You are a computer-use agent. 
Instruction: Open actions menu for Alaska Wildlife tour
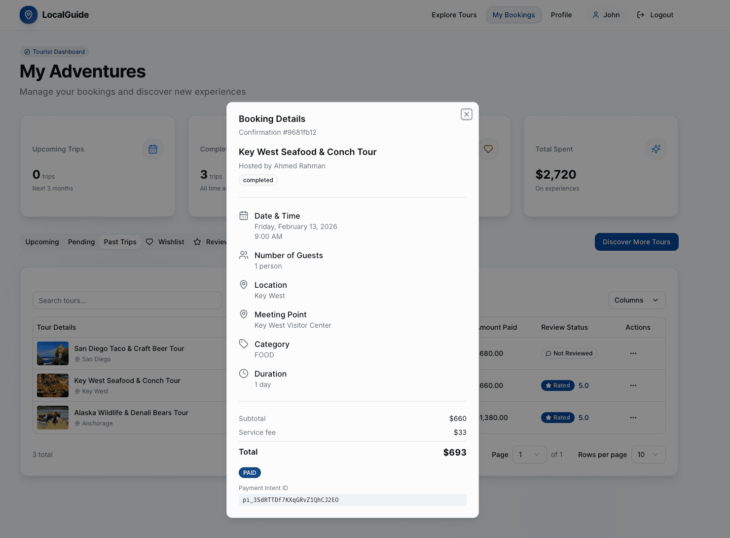[633, 418]
